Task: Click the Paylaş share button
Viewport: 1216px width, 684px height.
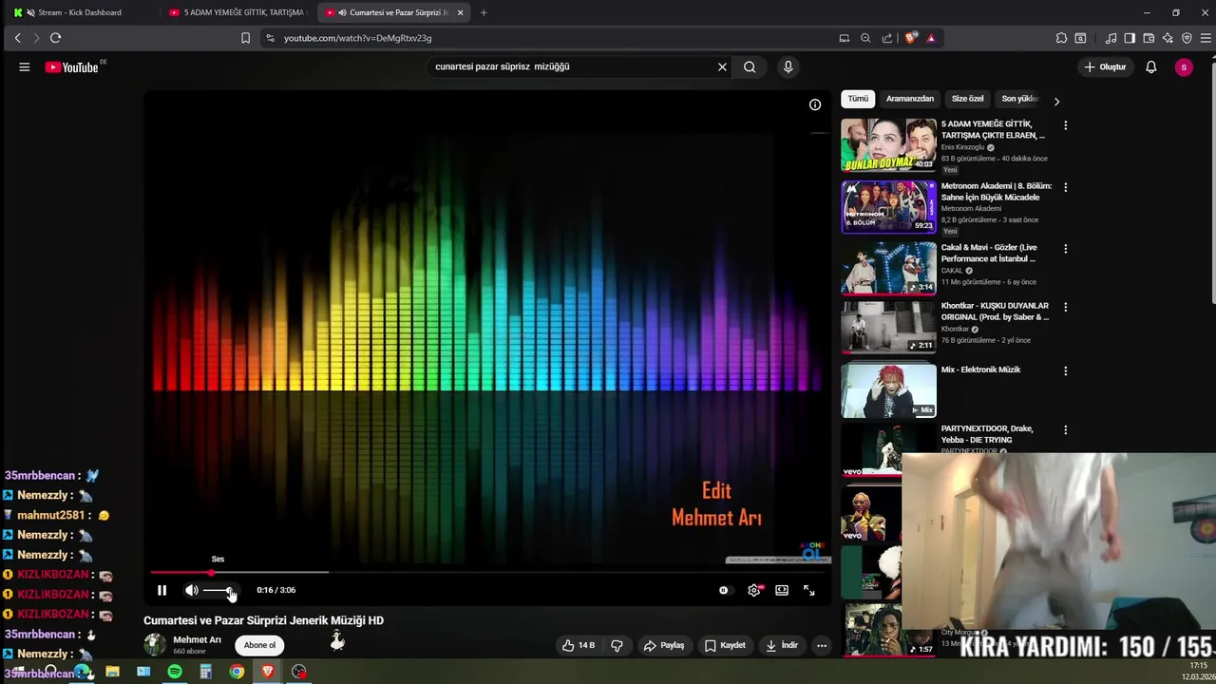Action: (664, 645)
